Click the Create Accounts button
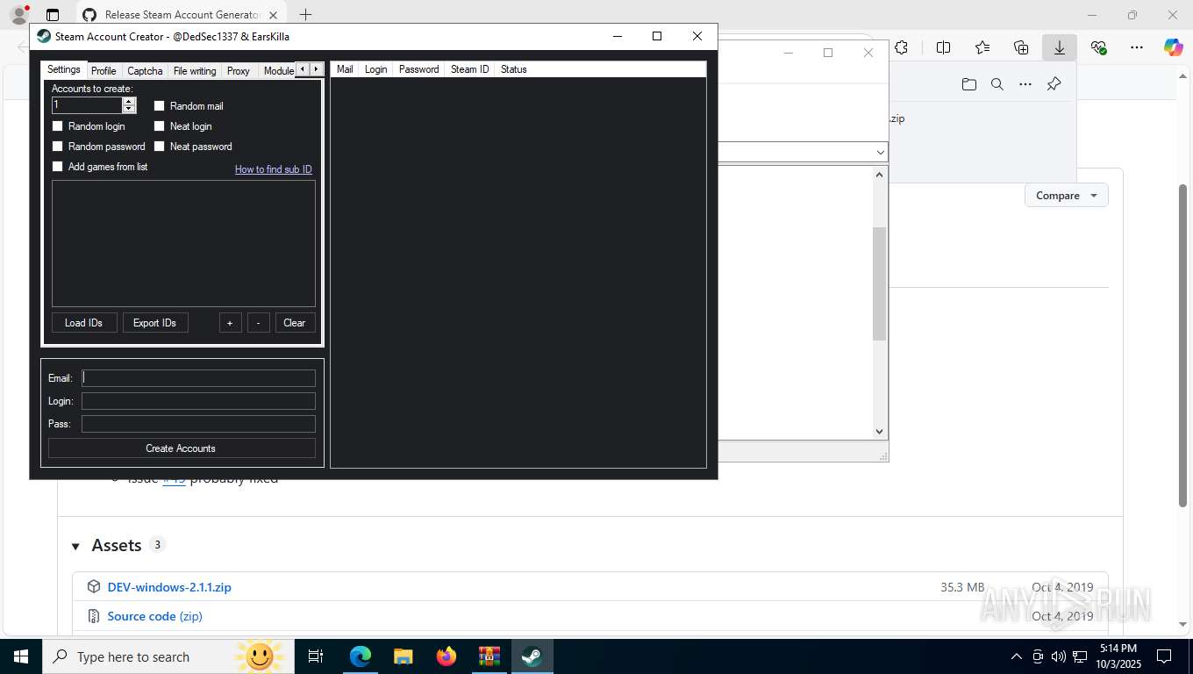Image resolution: width=1193 pixels, height=674 pixels. pyautogui.click(x=182, y=448)
